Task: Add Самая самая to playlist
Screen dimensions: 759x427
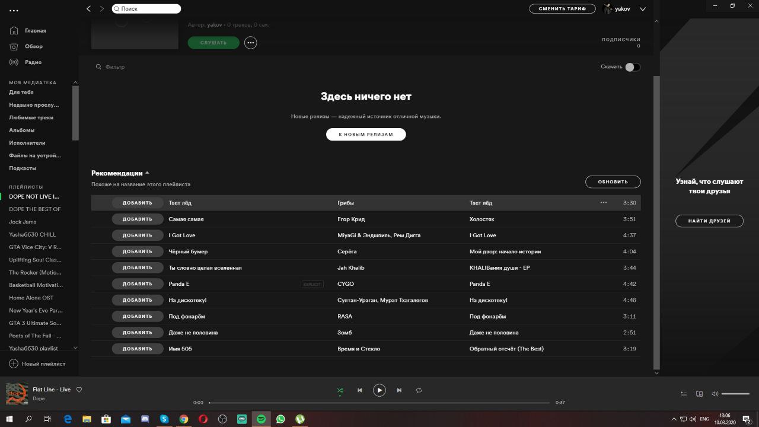Action: point(138,219)
